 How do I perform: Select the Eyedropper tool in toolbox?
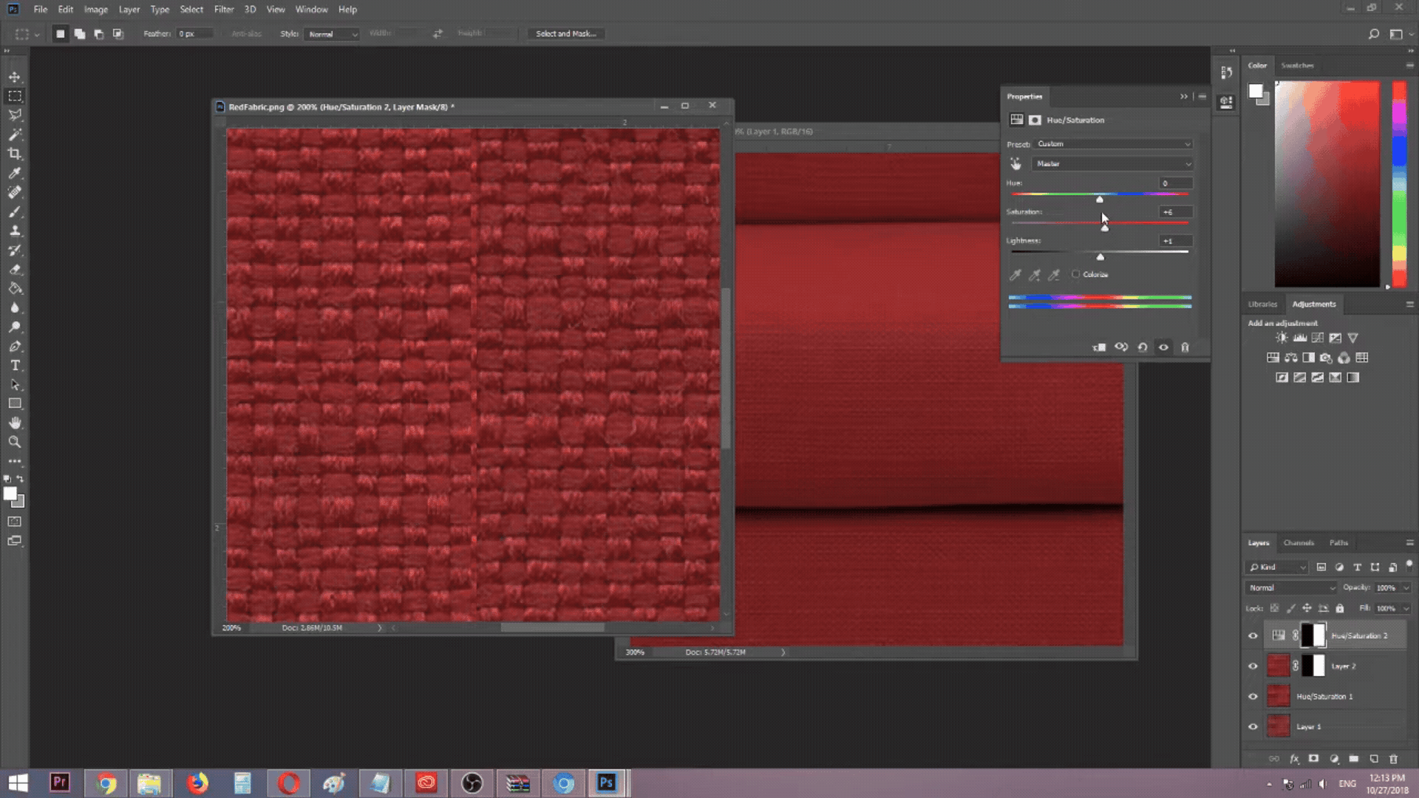(15, 173)
